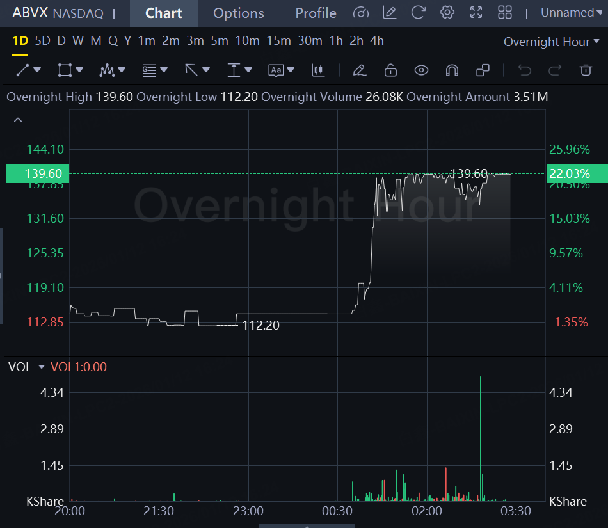Select the 15m interval
The image size is (608, 528).
click(x=278, y=41)
